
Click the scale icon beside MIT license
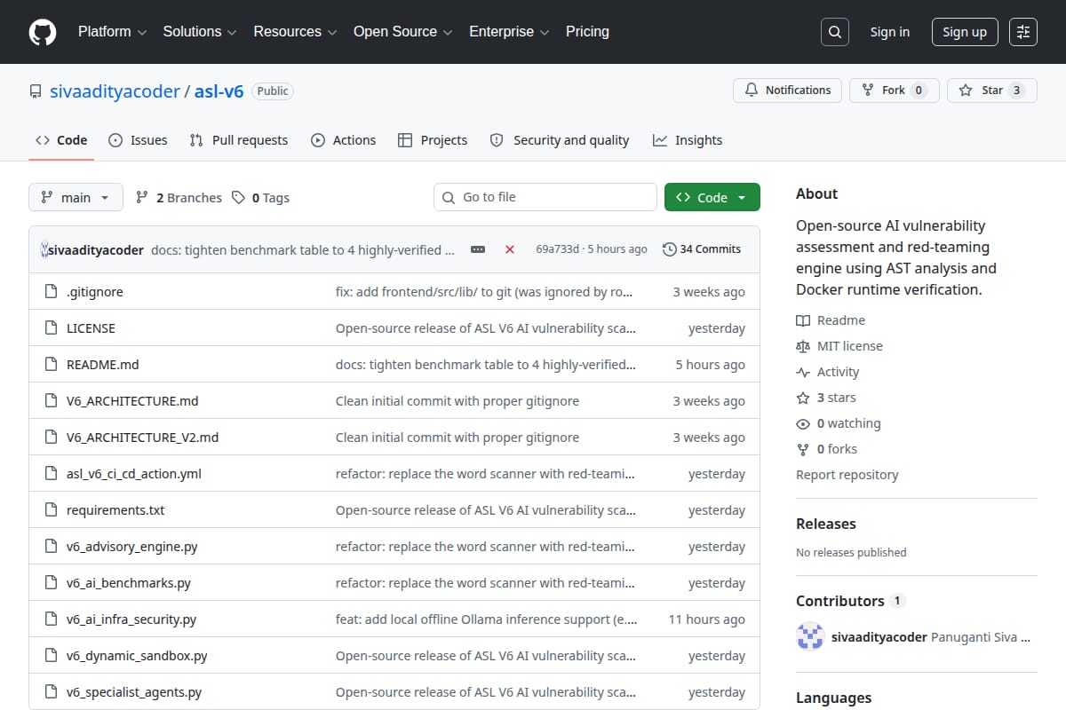(803, 346)
